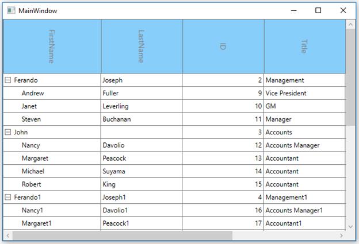This screenshot has height=244, width=359.
Task: Select the Vice President cell
Action: click(304, 93)
